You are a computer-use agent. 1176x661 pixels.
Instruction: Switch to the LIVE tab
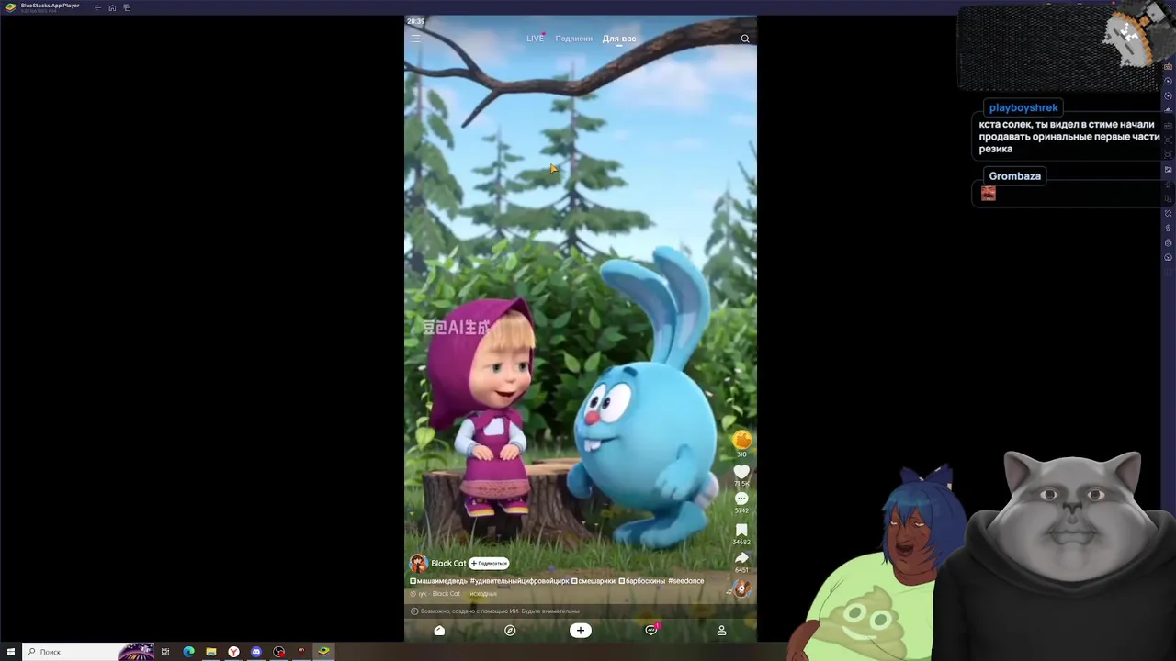click(x=535, y=39)
